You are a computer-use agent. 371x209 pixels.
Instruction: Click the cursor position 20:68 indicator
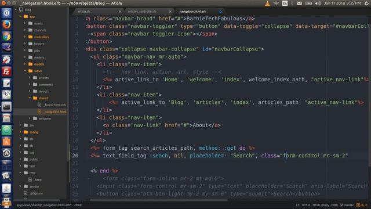pyautogui.click(x=78, y=205)
